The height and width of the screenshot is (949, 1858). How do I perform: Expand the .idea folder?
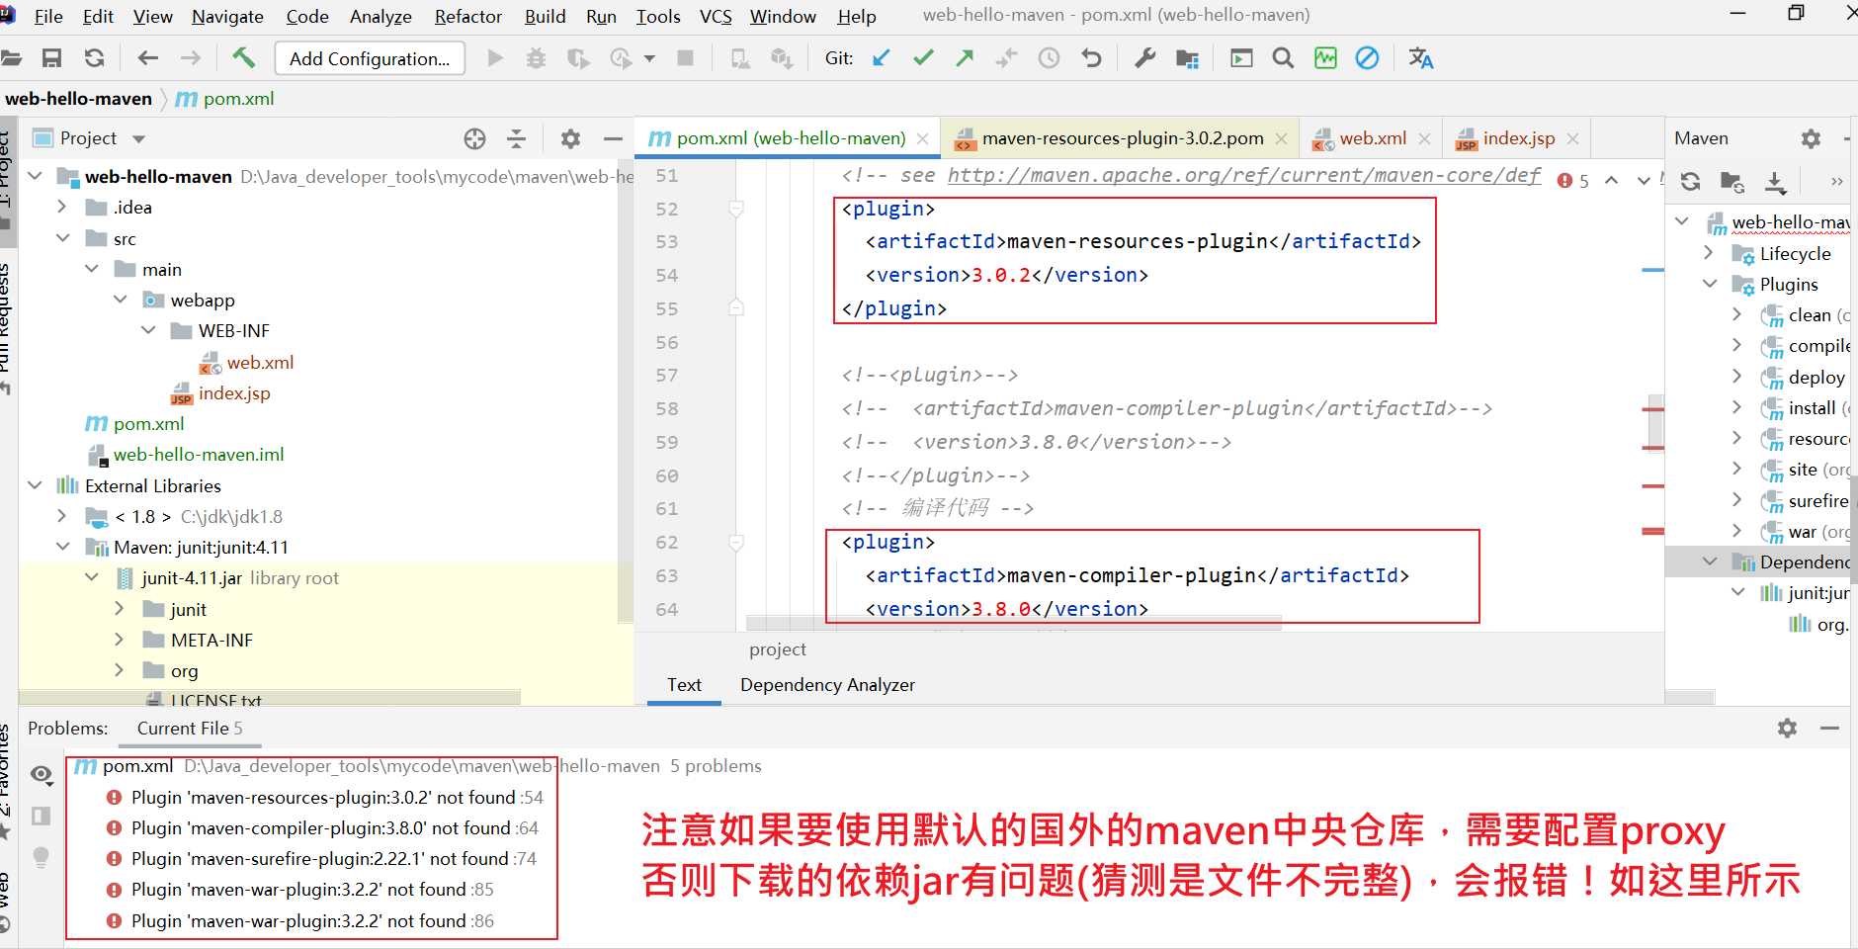[63, 207]
